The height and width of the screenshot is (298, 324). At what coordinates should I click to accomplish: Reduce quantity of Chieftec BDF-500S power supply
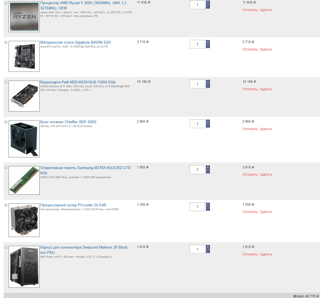[x=208, y=126]
